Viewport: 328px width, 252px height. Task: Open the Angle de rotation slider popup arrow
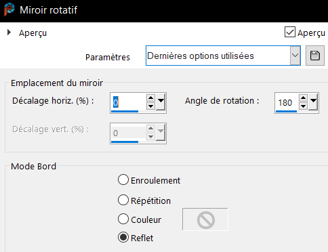click(313, 102)
